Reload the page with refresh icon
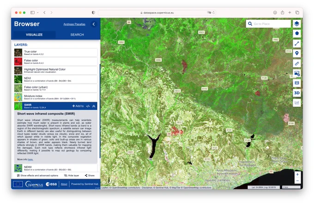The image size is (314, 204). [214, 12]
